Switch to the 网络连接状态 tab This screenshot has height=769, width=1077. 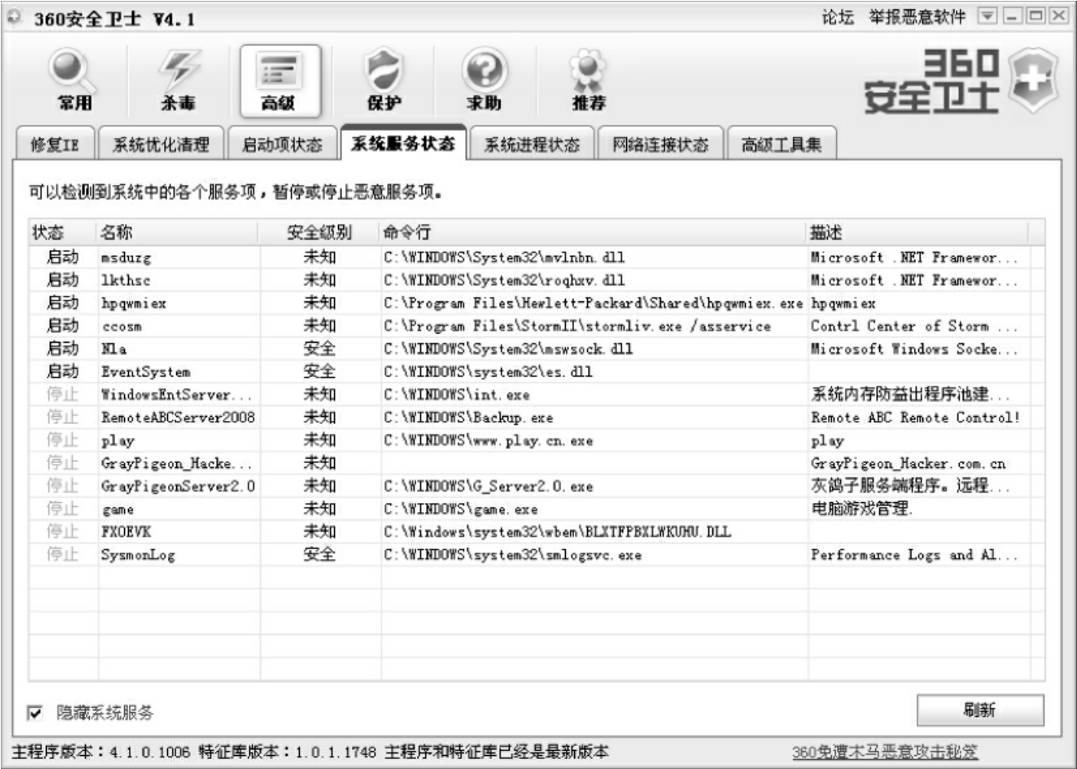point(660,143)
